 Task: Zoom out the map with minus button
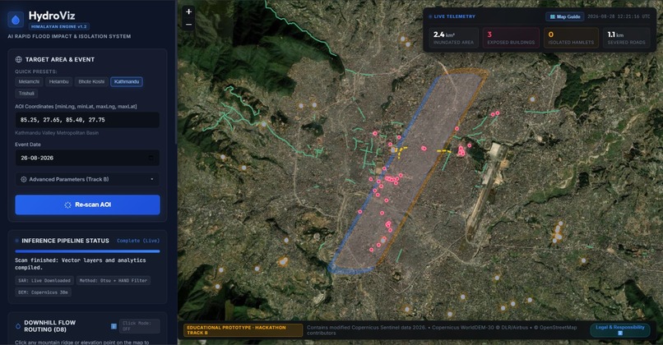(188, 25)
